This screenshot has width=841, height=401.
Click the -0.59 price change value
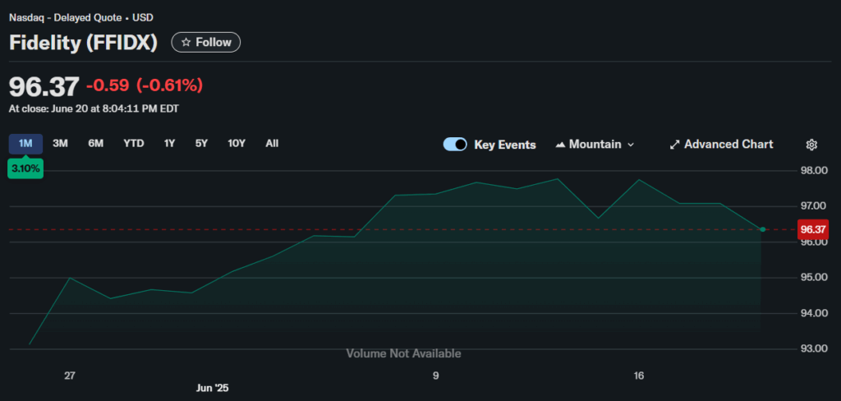click(x=108, y=85)
